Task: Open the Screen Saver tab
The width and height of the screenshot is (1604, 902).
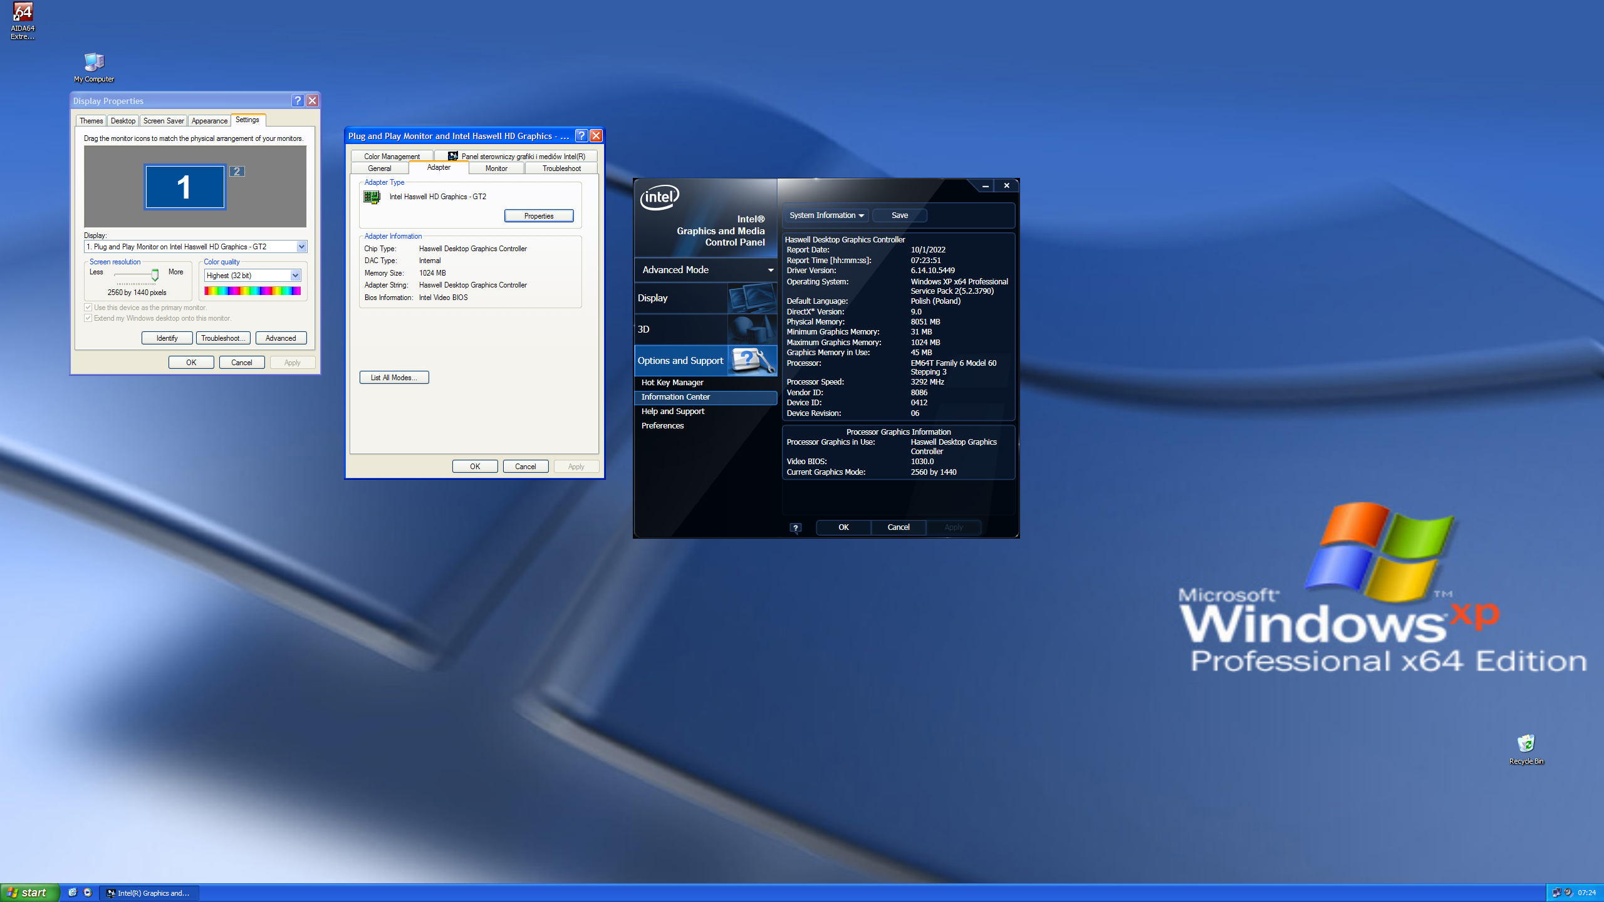Action: (164, 121)
